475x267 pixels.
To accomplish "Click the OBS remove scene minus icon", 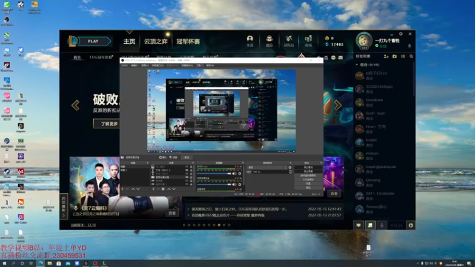I will click(127, 189).
